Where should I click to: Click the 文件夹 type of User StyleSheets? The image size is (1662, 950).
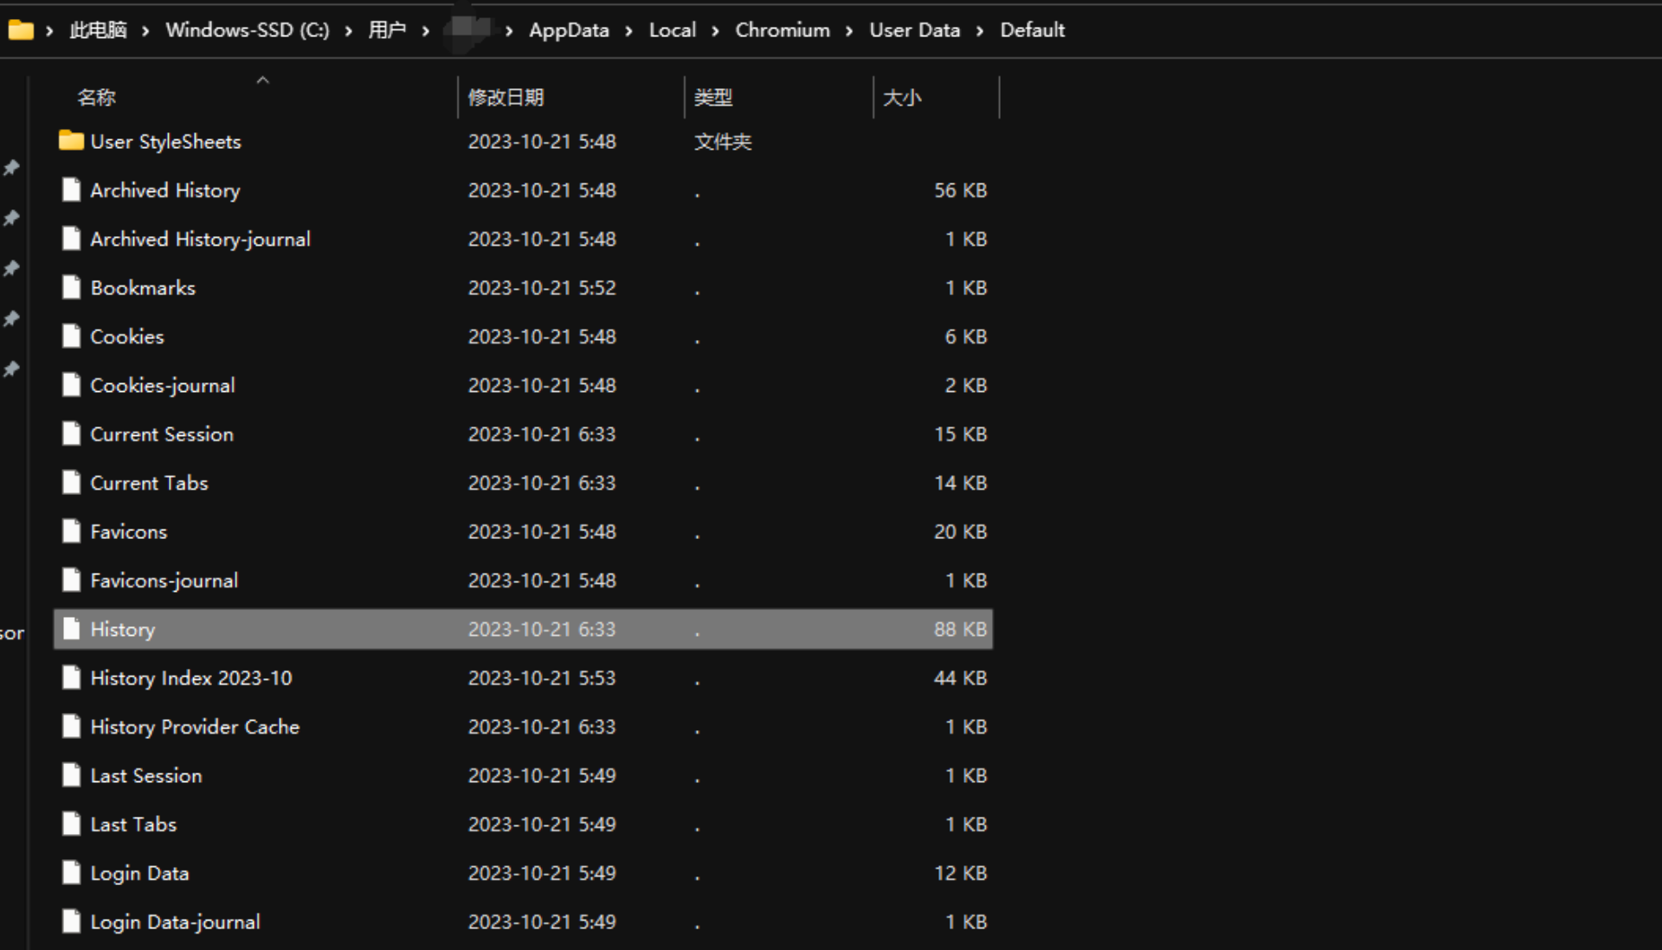(x=723, y=141)
